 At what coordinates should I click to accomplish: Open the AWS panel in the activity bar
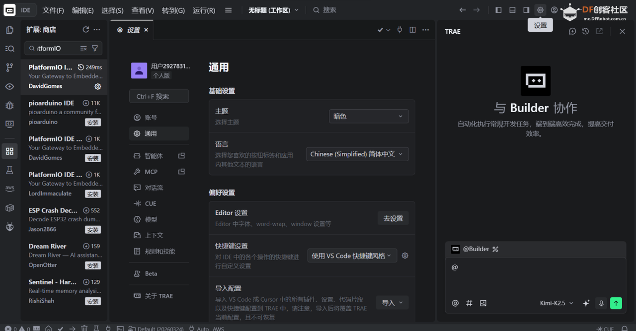[10, 188]
